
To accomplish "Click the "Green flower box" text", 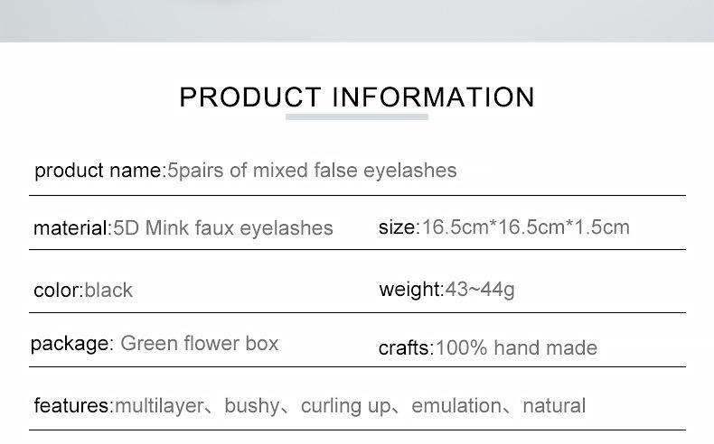I will point(200,344).
